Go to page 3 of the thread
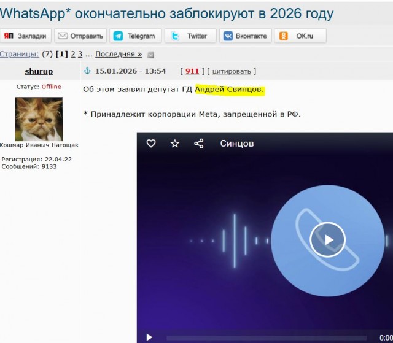This screenshot has height=343, width=393. coord(80,54)
